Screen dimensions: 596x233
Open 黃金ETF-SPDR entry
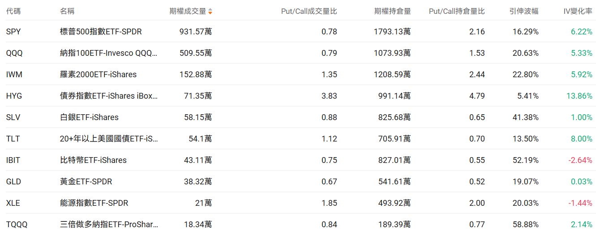coord(86,182)
